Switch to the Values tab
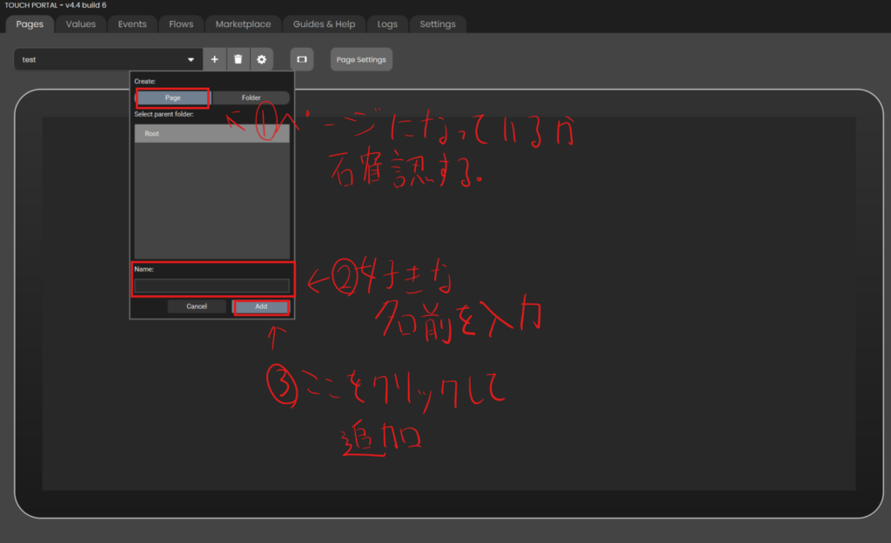Screen dimensions: 891x543 click(81, 24)
